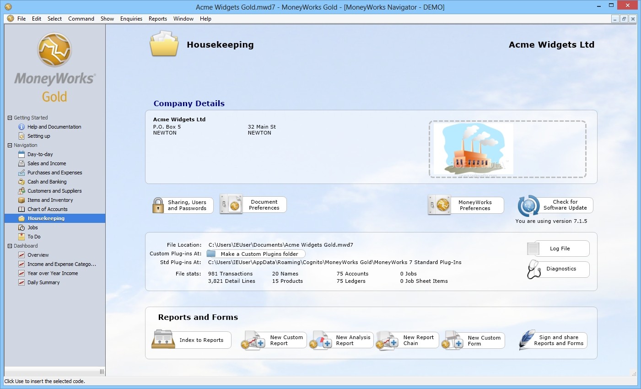The image size is (641, 389).
Task: Click 'You are using version 7.1.5' text
Action: (551, 221)
